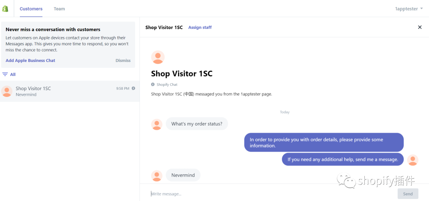Click the Nevermind preview in conversation list
The width and height of the screenshot is (429, 201).
click(26, 95)
